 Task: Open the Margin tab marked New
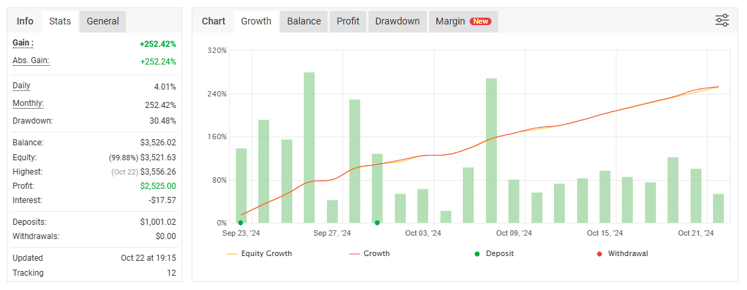(x=463, y=22)
